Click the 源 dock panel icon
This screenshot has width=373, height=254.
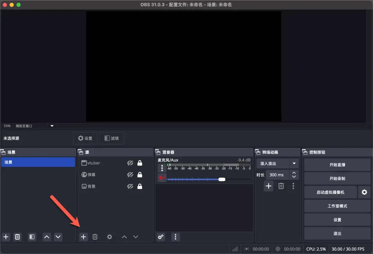point(80,152)
